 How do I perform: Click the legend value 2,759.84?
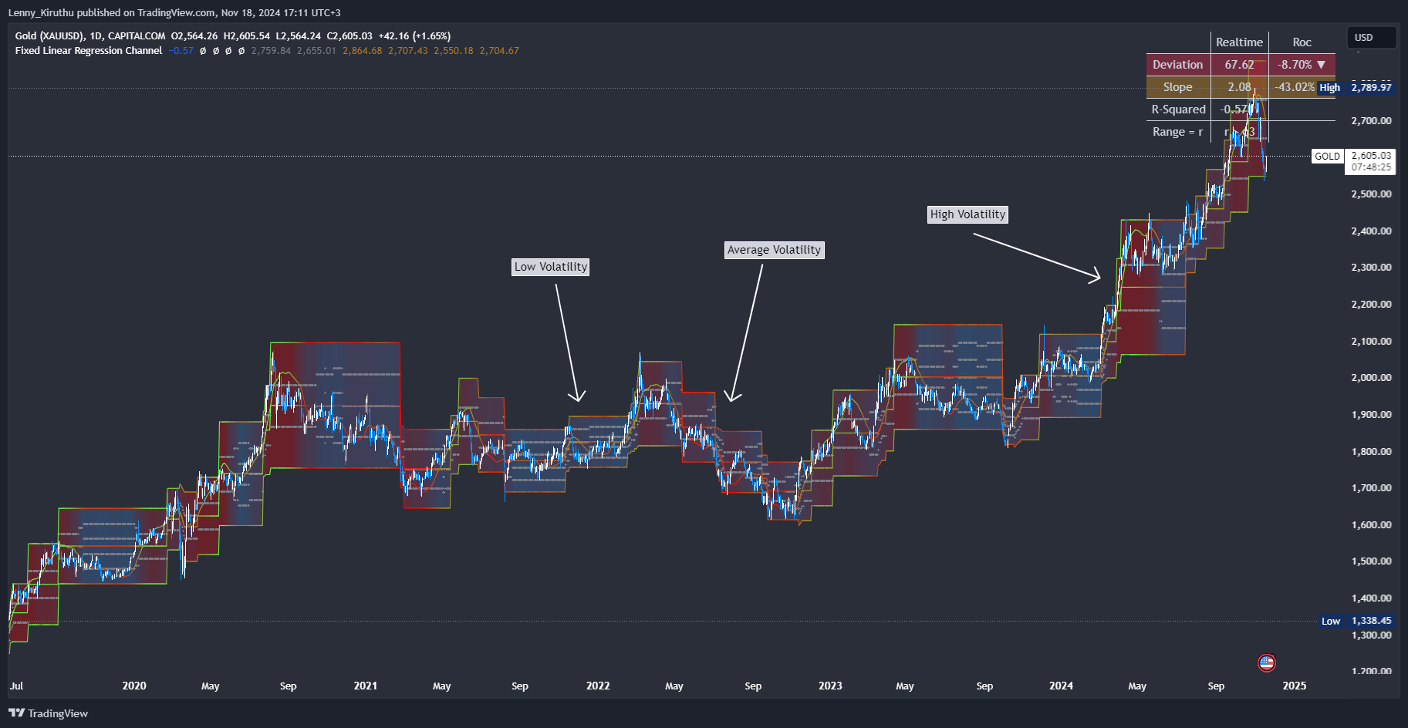[271, 51]
